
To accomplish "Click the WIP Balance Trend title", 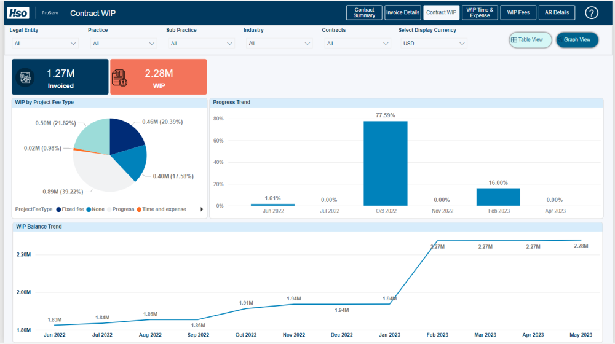I will (x=39, y=227).
